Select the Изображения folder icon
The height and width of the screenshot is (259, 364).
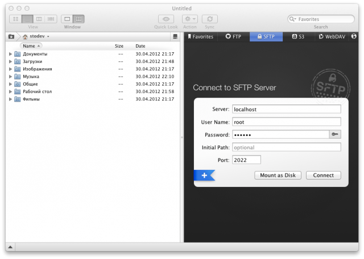point(17,69)
